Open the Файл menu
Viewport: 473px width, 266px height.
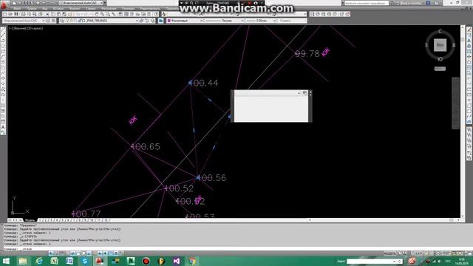click(x=17, y=9)
